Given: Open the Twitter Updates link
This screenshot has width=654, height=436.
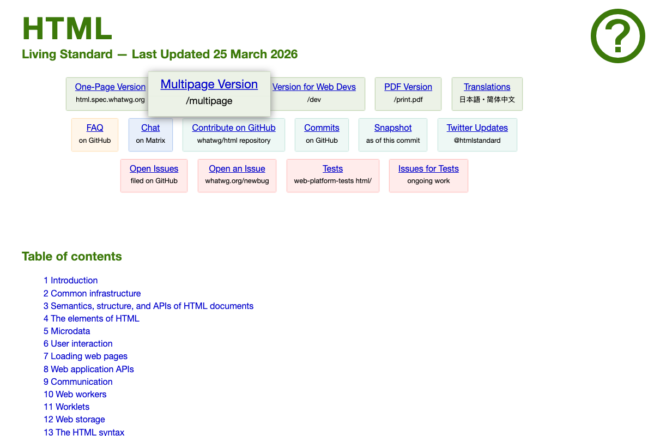Looking at the screenshot, I should (477, 128).
